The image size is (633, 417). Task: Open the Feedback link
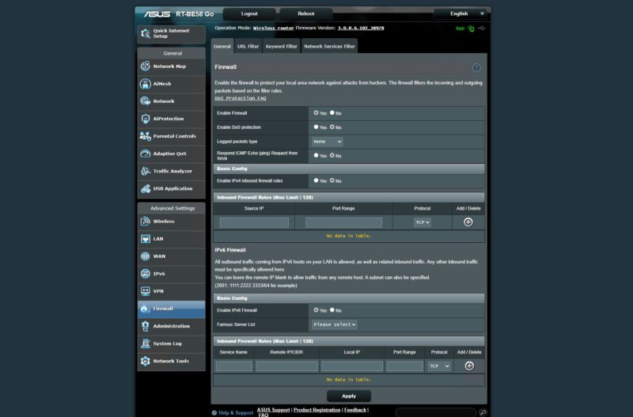tap(355, 410)
